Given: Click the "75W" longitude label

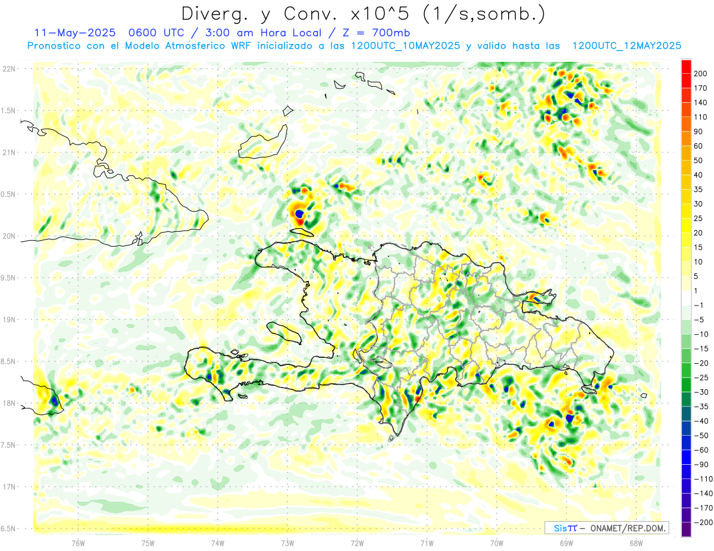Looking at the screenshot, I should pyautogui.click(x=148, y=543).
